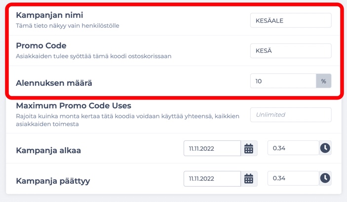Click the Kampanja päättyy time field 0.34
The width and height of the screenshot is (347, 202).
(x=293, y=178)
